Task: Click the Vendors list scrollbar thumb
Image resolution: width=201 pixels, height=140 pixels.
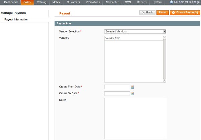Action: pyautogui.click(x=164, y=59)
